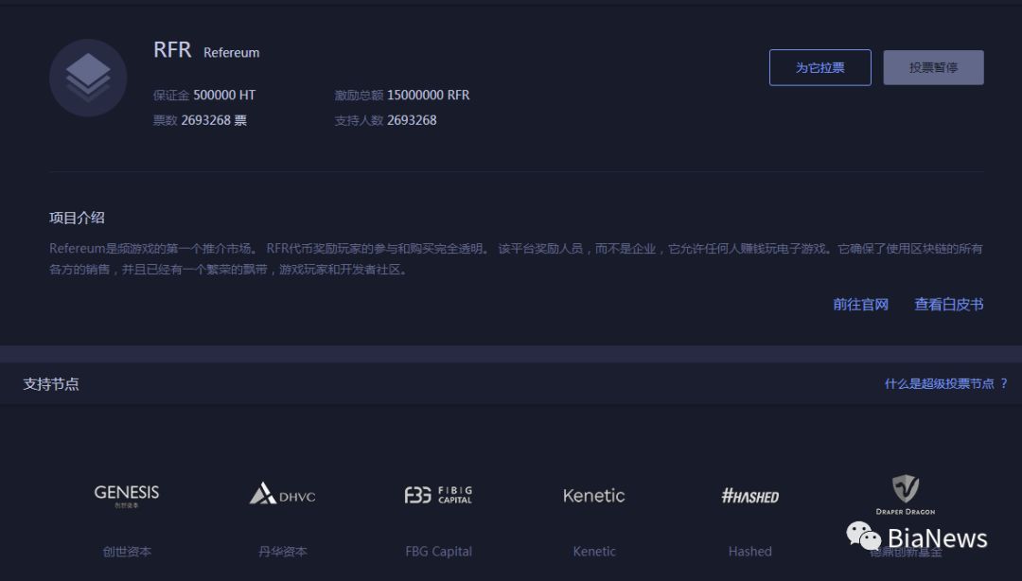Click the 支持人数 2693268 value
The height and width of the screenshot is (581, 1022).
tap(386, 120)
